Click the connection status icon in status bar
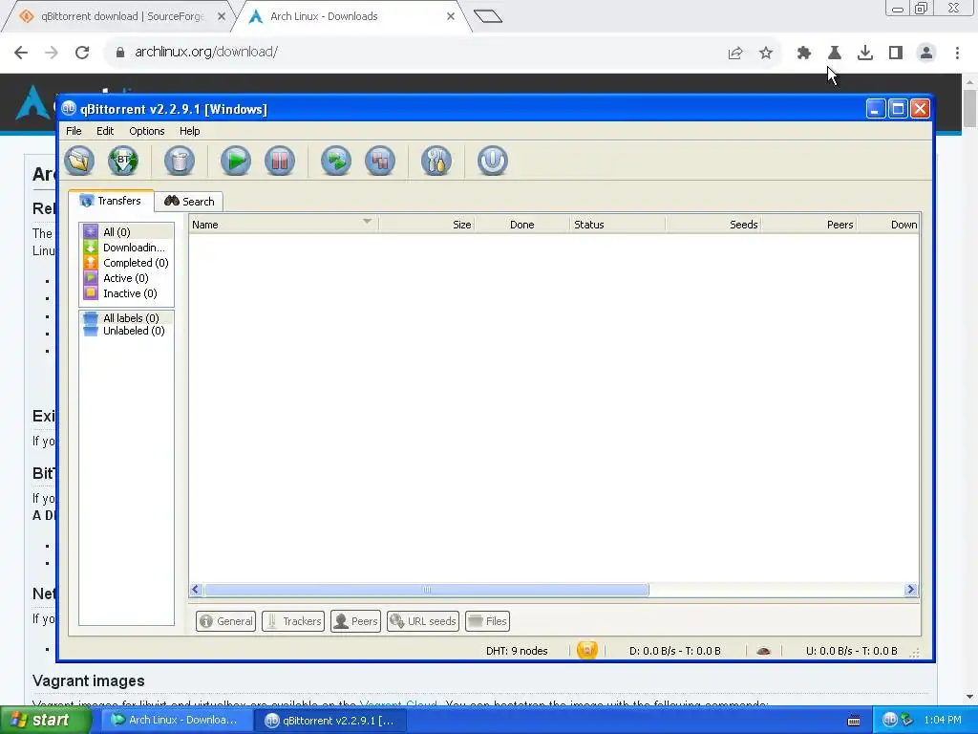Screen dimensions: 978x734 [587, 650]
